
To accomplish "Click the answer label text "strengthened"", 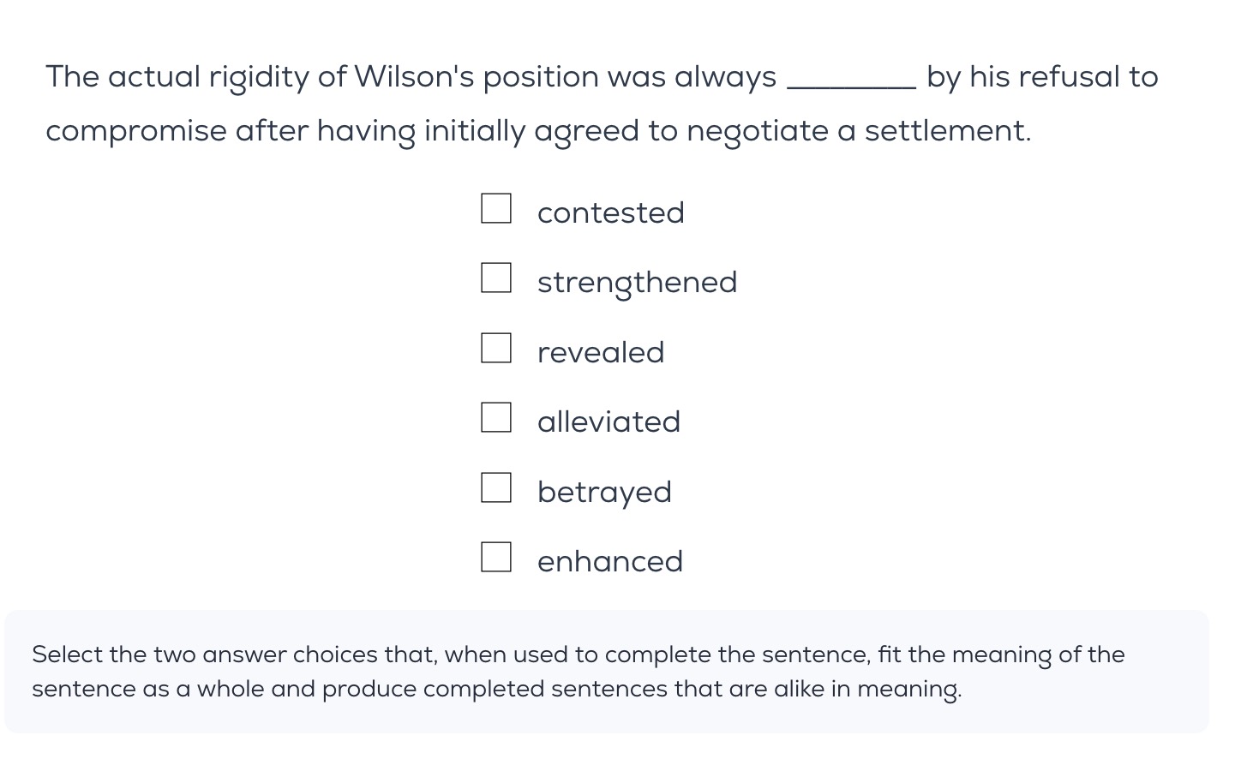I will [x=637, y=283].
